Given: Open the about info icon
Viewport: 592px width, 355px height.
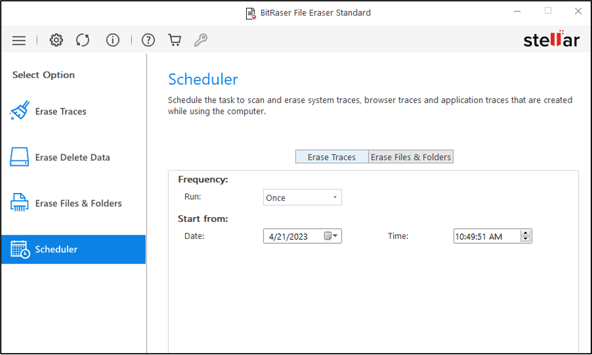Looking at the screenshot, I should click(112, 41).
